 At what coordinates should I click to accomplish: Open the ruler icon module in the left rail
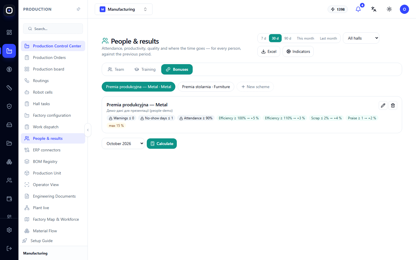(x=9, y=88)
